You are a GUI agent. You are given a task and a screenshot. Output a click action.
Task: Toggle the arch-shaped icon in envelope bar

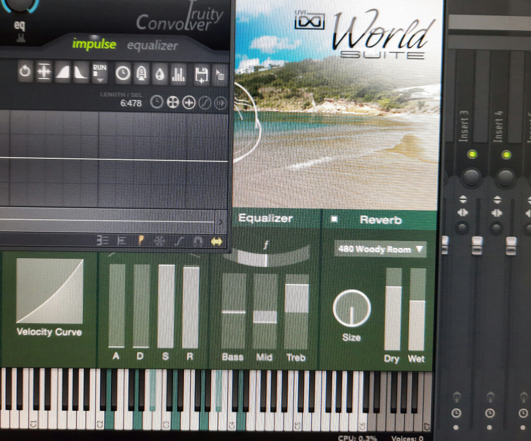pyautogui.click(x=198, y=242)
